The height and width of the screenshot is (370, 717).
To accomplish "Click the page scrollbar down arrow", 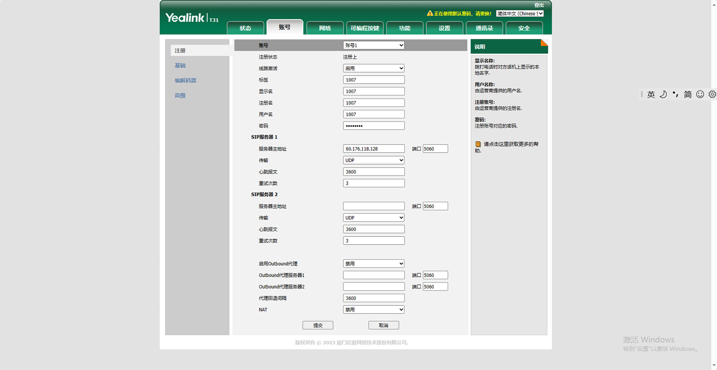I will click(x=714, y=365).
